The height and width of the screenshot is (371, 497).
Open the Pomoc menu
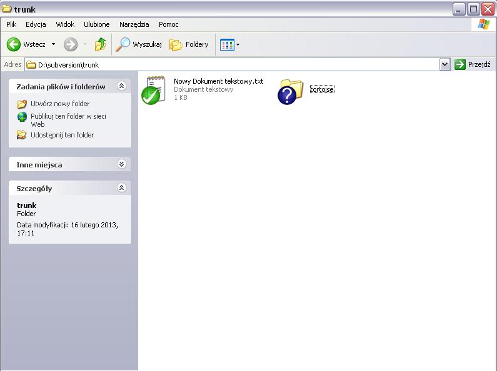pos(169,24)
